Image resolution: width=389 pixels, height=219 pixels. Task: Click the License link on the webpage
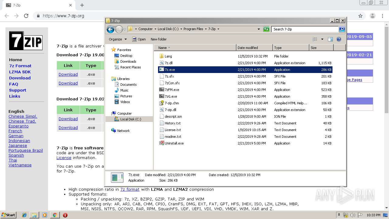(64, 158)
